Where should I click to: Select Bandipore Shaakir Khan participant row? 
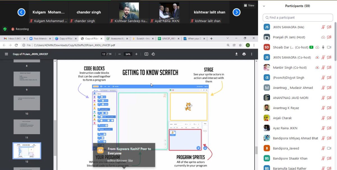[x=298, y=158]
